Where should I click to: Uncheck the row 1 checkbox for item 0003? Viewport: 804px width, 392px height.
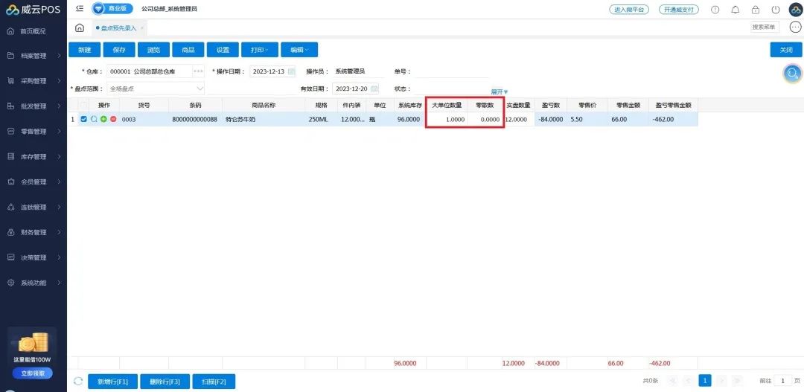[x=83, y=119]
